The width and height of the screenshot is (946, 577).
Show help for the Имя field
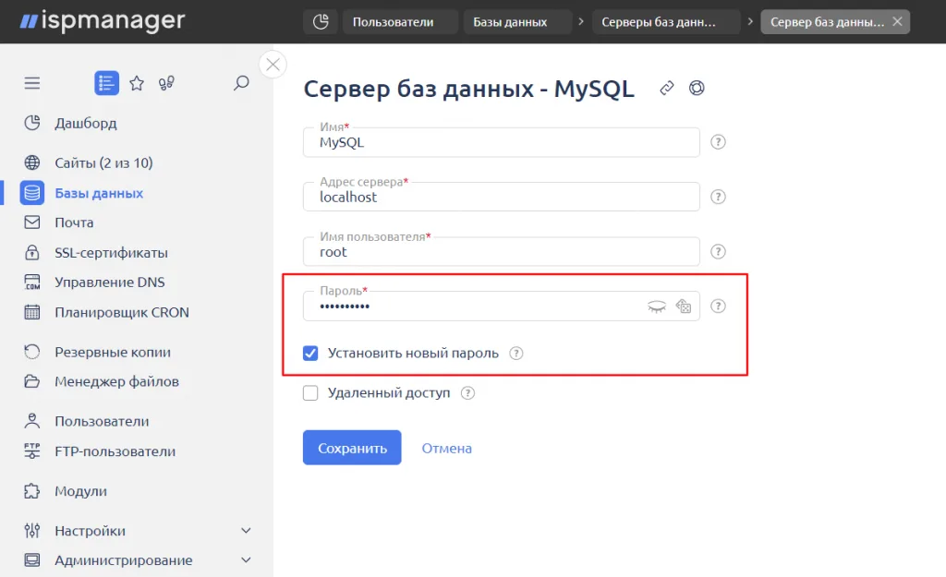pos(718,142)
